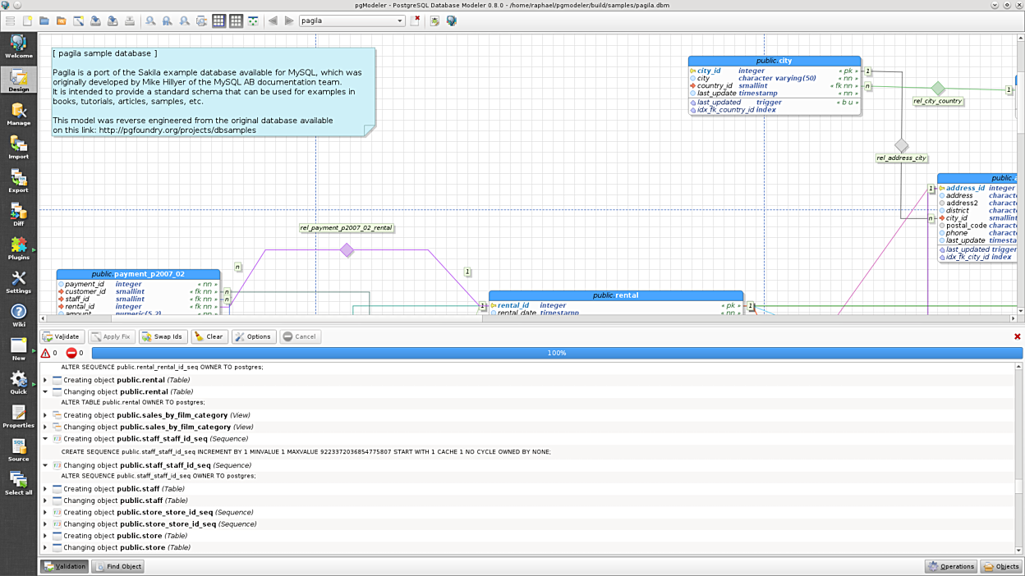This screenshot has width=1025, height=576.
Task: Select the public.city table title
Action: 774,61
